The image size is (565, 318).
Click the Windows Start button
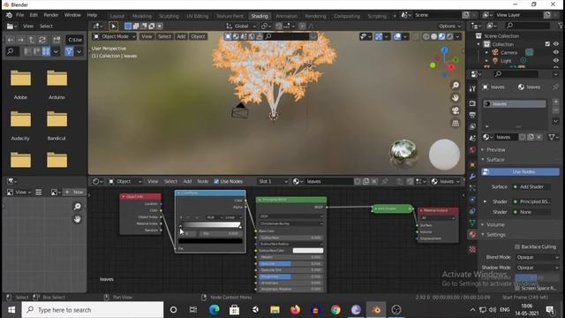tap(11, 310)
